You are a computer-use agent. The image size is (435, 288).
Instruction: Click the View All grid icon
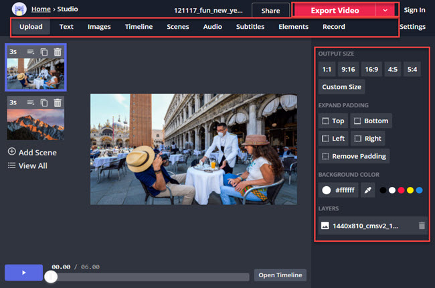(12, 165)
